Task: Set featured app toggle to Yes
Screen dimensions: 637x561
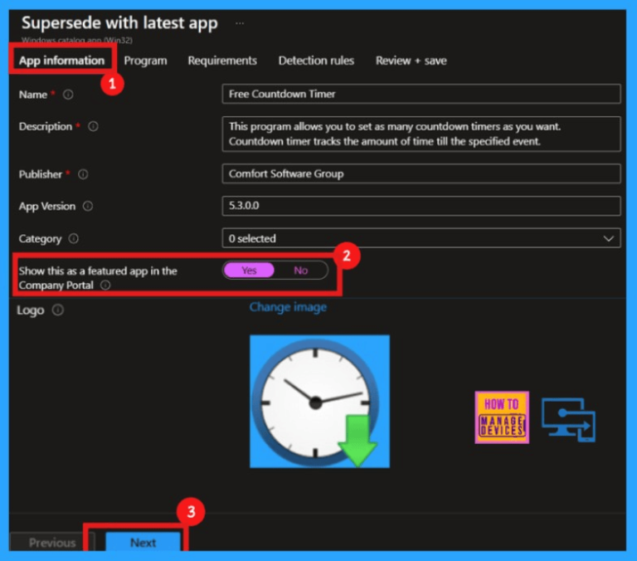Action: (249, 271)
